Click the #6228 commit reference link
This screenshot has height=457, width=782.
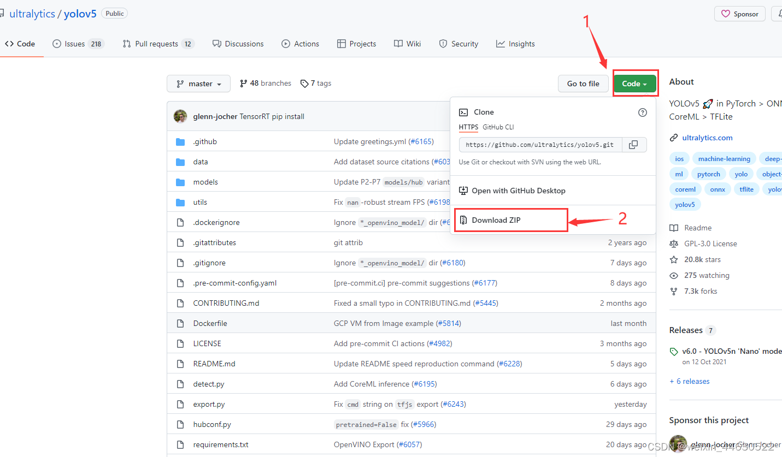click(x=509, y=364)
